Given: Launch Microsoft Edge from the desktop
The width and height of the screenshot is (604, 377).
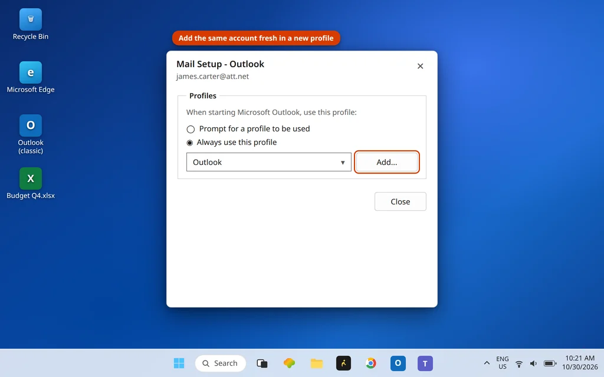Looking at the screenshot, I should click(31, 77).
